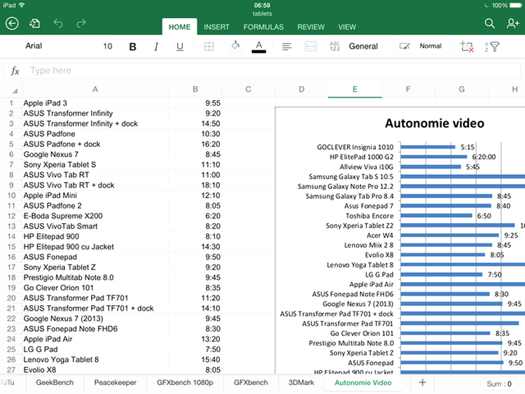Screen dimensions: 525x394
Task: Switch to the INSERT ribbon tab
Action: pos(216,27)
